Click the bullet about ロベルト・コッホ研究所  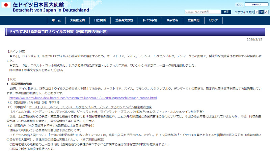point(103,65)
